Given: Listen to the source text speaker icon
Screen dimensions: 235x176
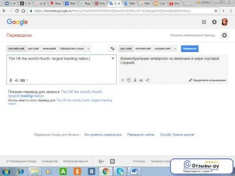Looking at the screenshot, I should tap(16, 80).
